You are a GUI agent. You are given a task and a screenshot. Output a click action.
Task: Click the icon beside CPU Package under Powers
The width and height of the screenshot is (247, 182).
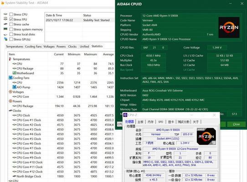[14, 106]
